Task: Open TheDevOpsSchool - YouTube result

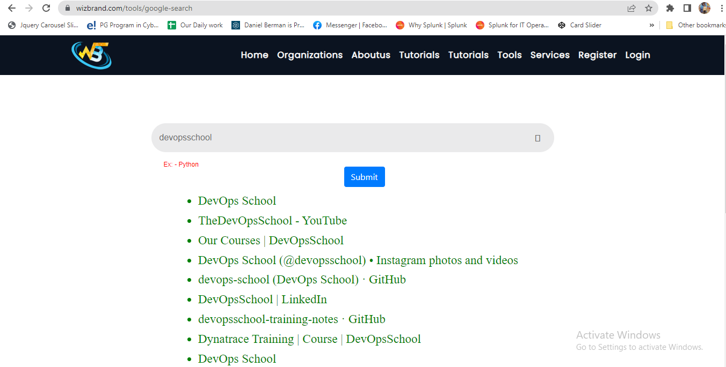Action: point(272,220)
